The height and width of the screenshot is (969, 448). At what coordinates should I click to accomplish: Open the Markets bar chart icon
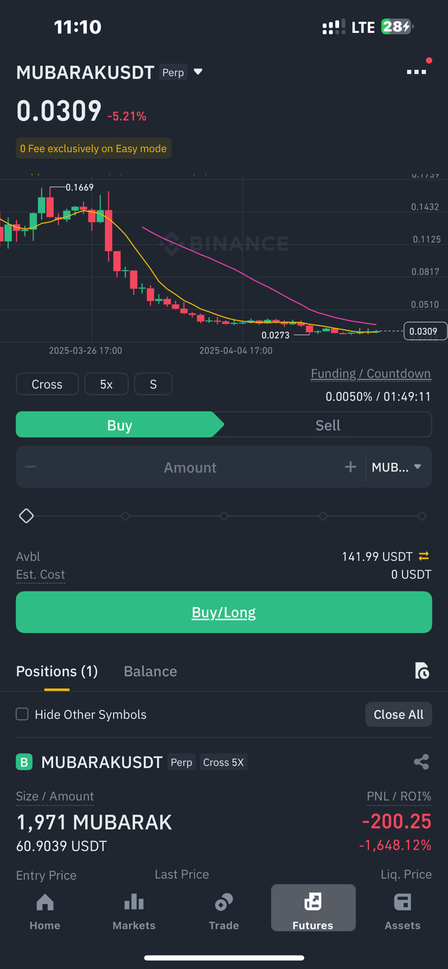134,902
